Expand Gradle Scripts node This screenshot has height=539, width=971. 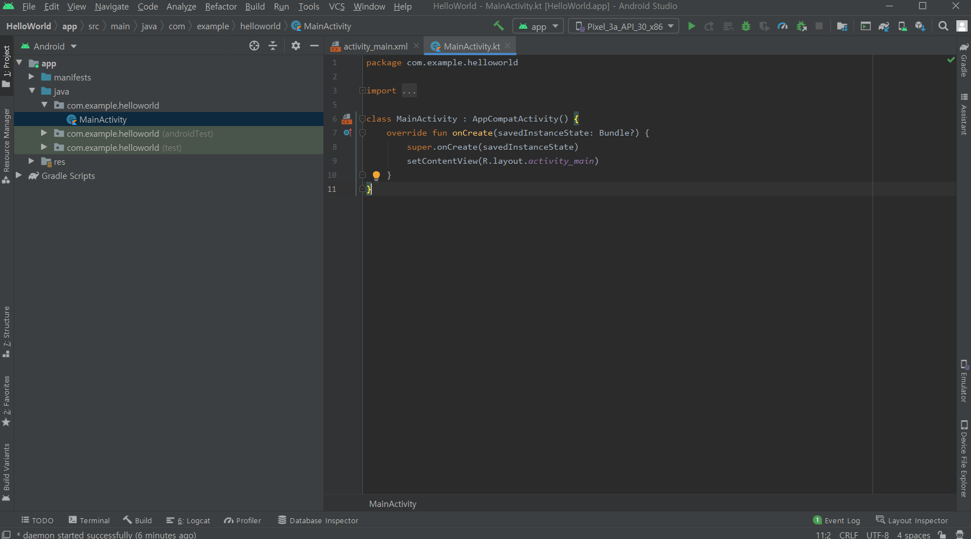[19, 176]
